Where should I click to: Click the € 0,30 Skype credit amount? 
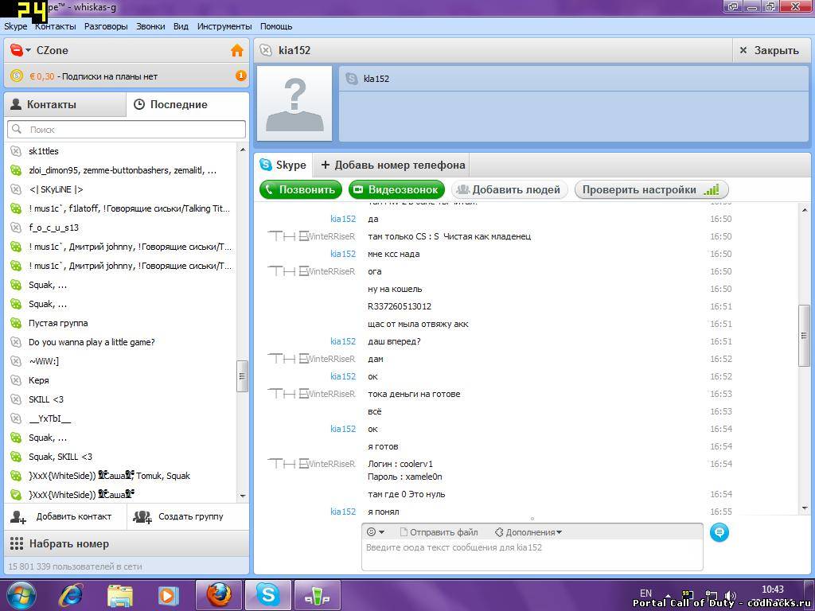[x=41, y=76]
